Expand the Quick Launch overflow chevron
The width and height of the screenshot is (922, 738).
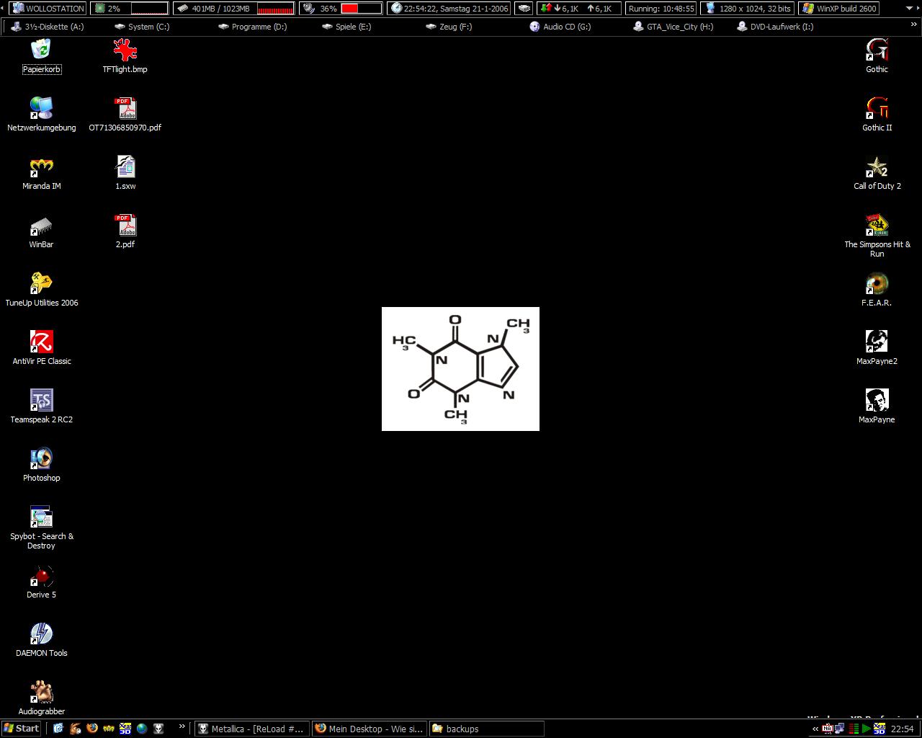(x=182, y=727)
